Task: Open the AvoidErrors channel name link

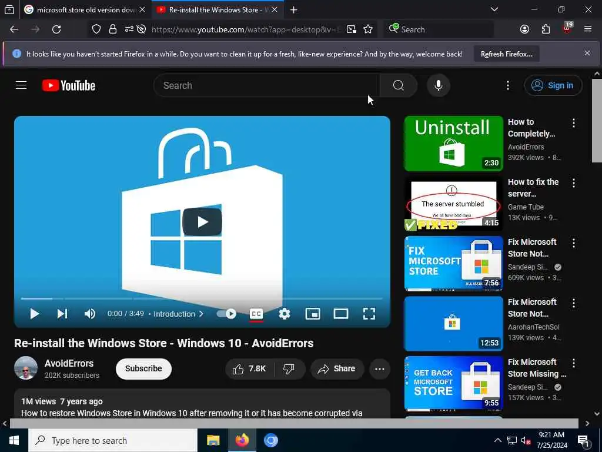Action: (x=69, y=363)
